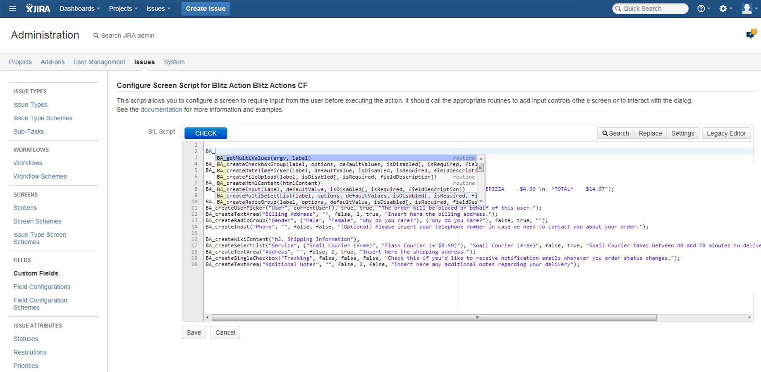Select BA_createRadioGroup autocomplete suggestion
Screen dimensions: 761x372
[x=346, y=202]
